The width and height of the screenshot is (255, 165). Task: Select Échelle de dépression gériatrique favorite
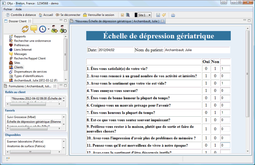34,122
